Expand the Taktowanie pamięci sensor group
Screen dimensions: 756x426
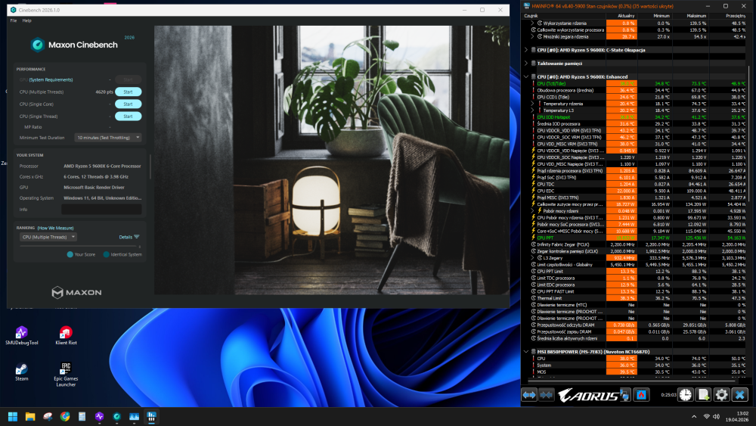526,64
